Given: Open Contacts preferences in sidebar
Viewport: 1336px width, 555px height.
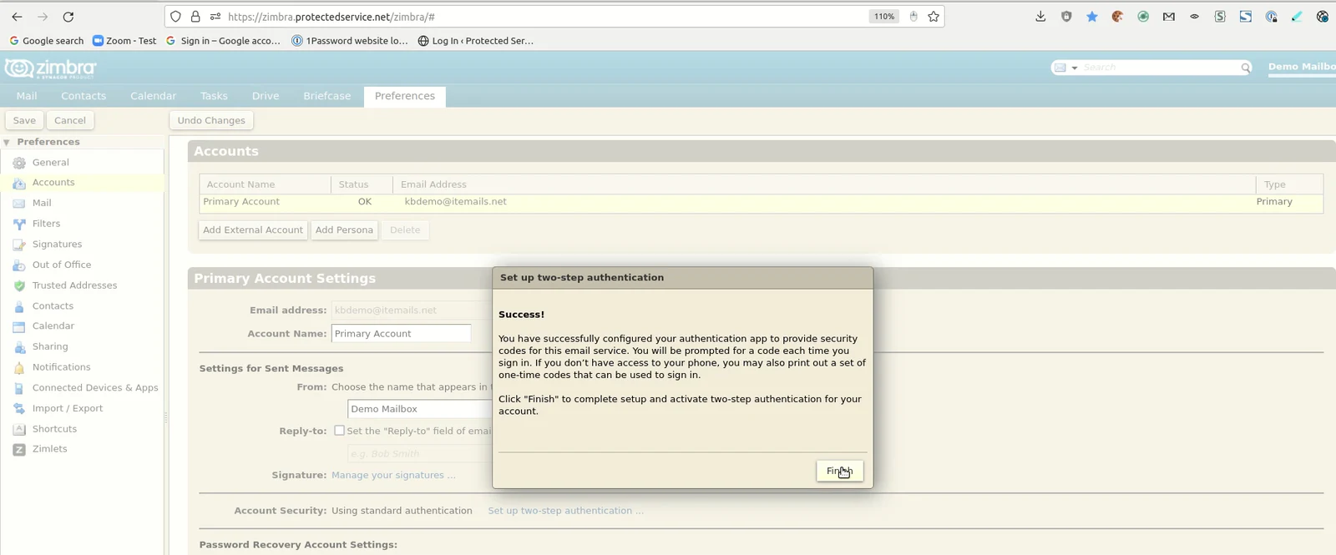Looking at the screenshot, I should 53,306.
